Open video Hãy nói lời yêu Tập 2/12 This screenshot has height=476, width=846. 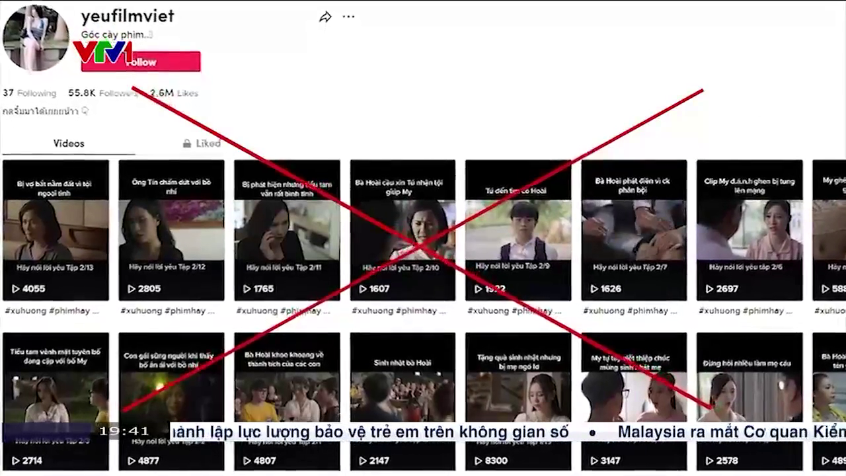(x=171, y=230)
